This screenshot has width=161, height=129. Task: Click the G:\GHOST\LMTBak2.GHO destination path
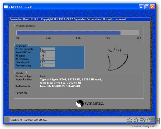(66, 86)
